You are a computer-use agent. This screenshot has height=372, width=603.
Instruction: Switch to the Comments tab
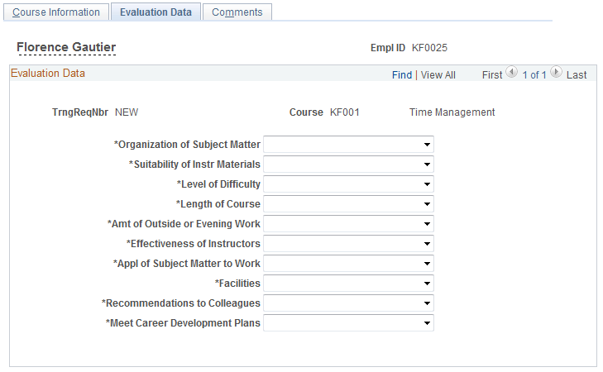pos(237,12)
